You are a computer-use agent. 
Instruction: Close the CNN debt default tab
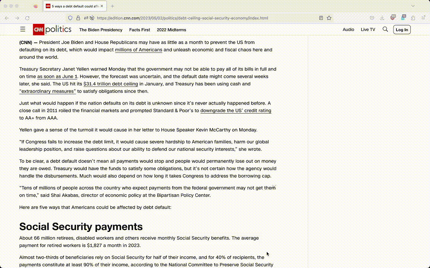tap(102, 6)
